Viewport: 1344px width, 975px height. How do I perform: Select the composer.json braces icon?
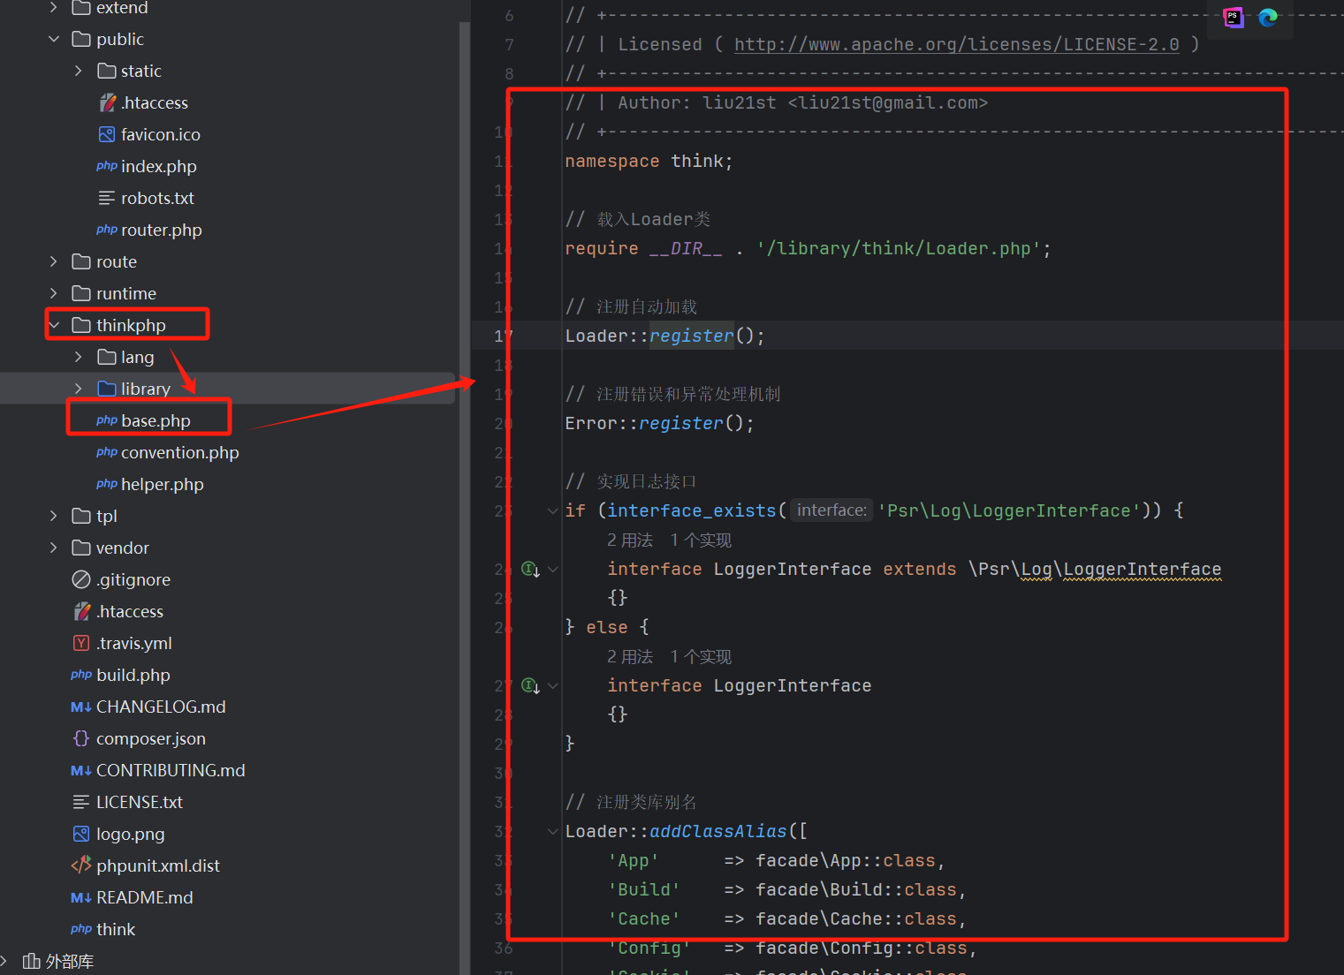click(81, 738)
